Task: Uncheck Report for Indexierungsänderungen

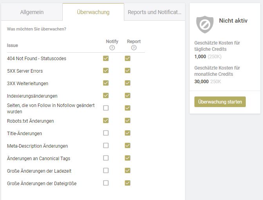Action: 127,96
